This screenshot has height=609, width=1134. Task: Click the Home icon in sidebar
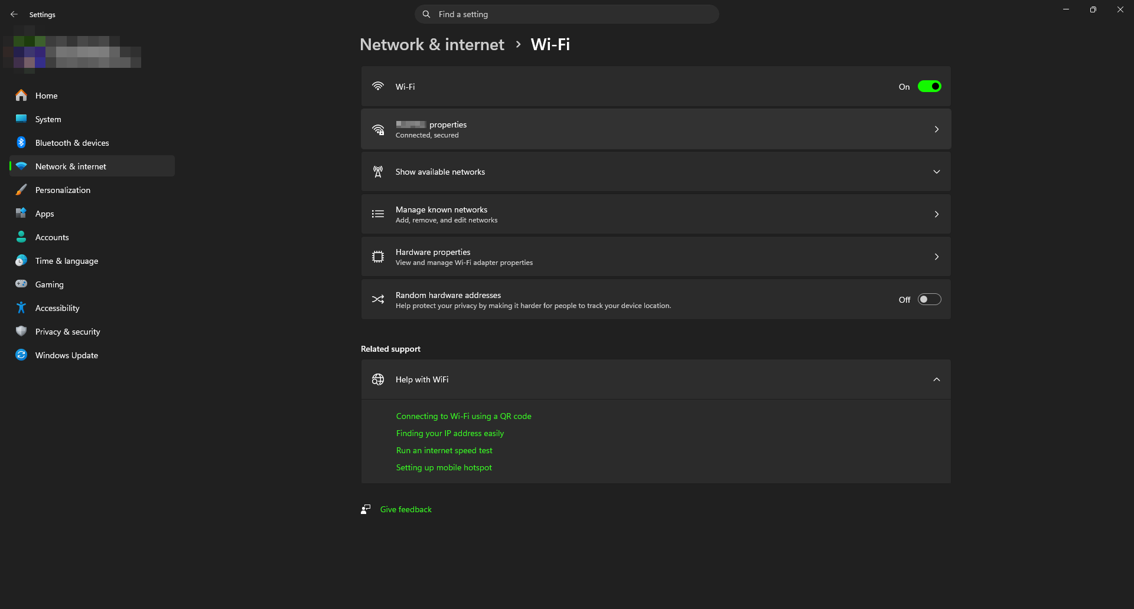pos(21,96)
